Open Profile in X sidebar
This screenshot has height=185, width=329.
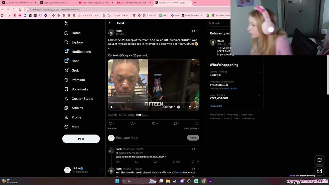73,117
